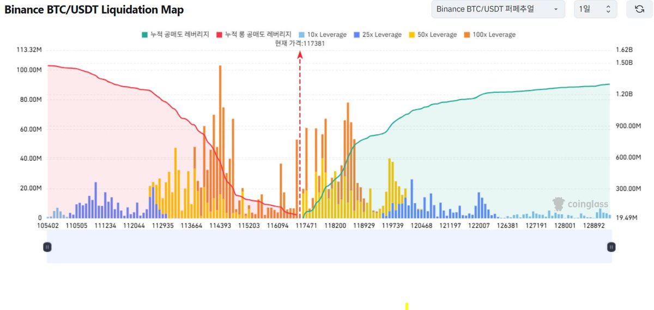Click the left axis value 113.32M
This screenshot has height=310, width=654.
[x=30, y=50]
